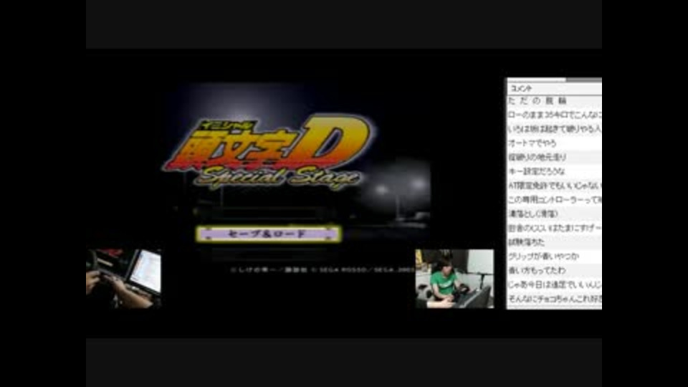Select the comment row beginning 'この専用コントローラー'

pyautogui.click(x=554, y=200)
